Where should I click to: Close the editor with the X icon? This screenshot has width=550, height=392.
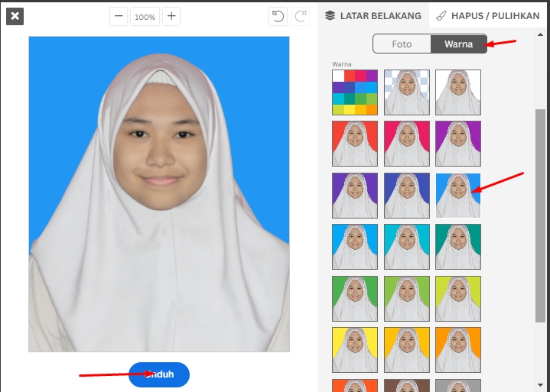[x=15, y=17]
